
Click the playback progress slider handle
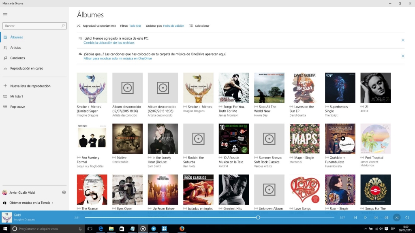point(258,218)
